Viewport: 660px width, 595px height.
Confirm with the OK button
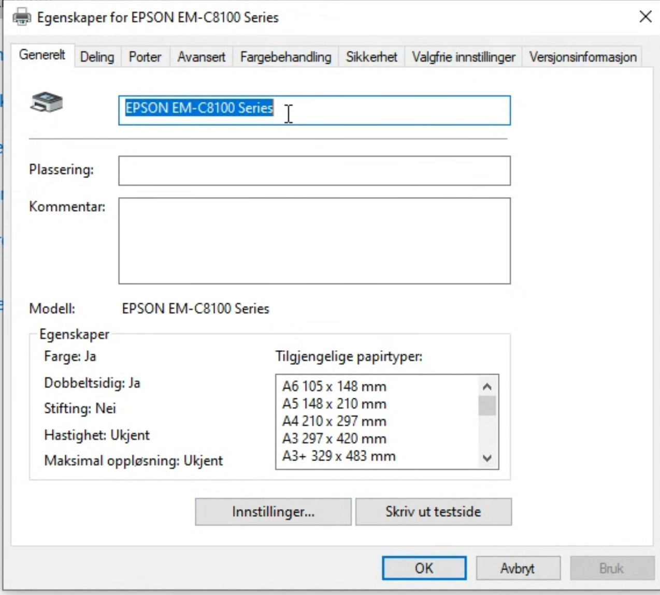coord(424,568)
